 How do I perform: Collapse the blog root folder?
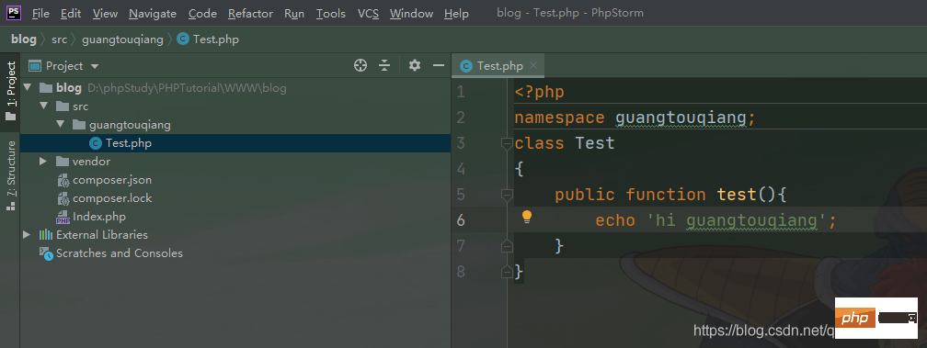coord(28,88)
